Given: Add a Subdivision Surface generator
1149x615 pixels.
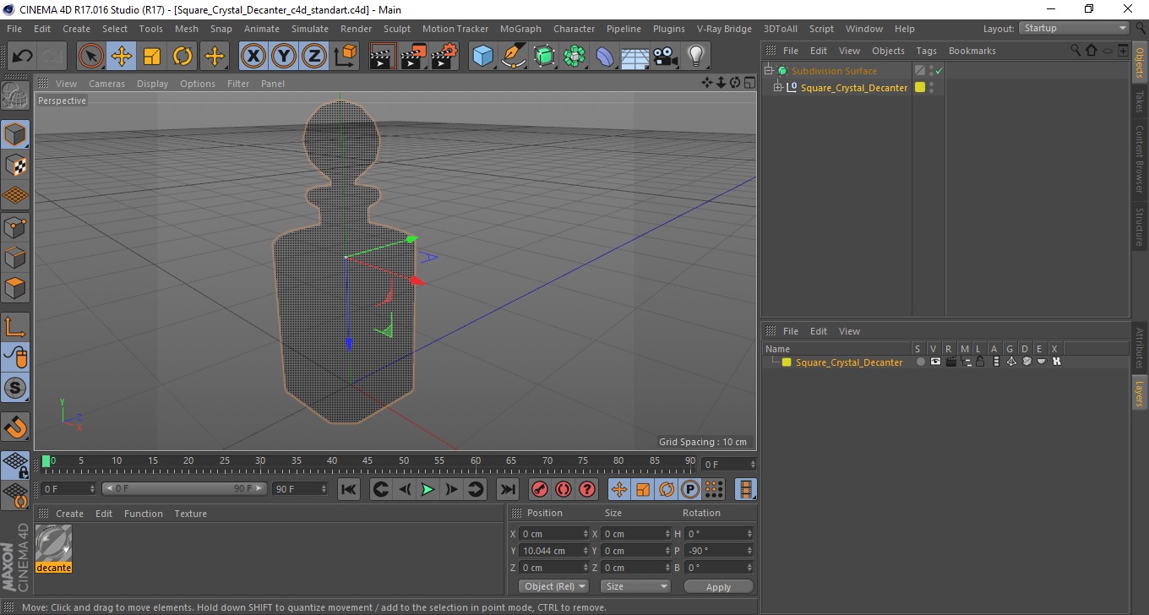Looking at the screenshot, I should [544, 57].
